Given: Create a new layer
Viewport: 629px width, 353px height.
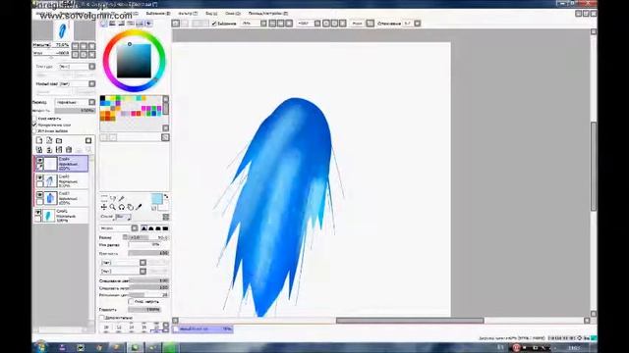Looking at the screenshot, I should (39, 140).
